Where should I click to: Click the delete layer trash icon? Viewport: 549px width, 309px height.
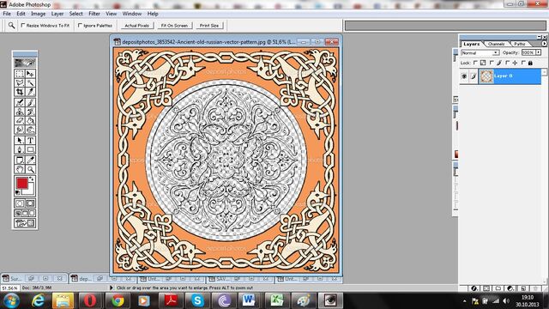(535, 288)
